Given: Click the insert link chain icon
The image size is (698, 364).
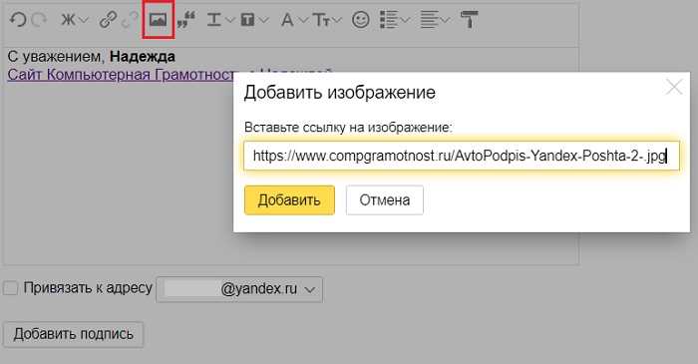Looking at the screenshot, I should pyautogui.click(x=108, y=20).
